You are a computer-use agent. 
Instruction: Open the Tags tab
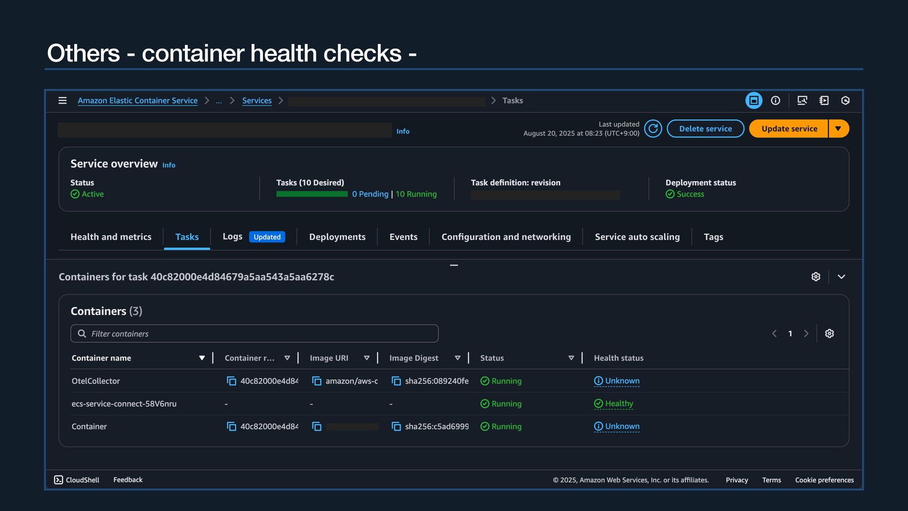tap(713, 237)
